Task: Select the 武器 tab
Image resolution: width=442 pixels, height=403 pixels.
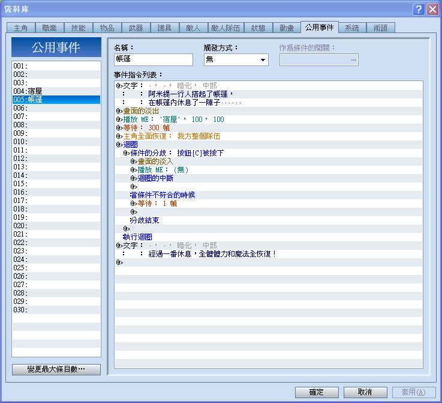Action: 136,28
